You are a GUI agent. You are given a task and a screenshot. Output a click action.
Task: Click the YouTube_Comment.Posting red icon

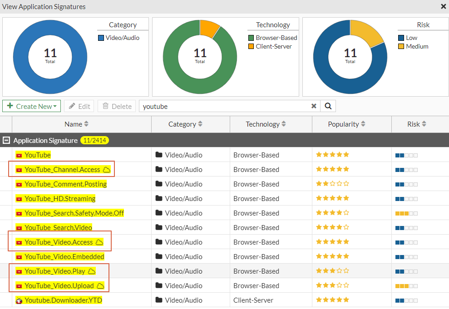click(19, 185)
